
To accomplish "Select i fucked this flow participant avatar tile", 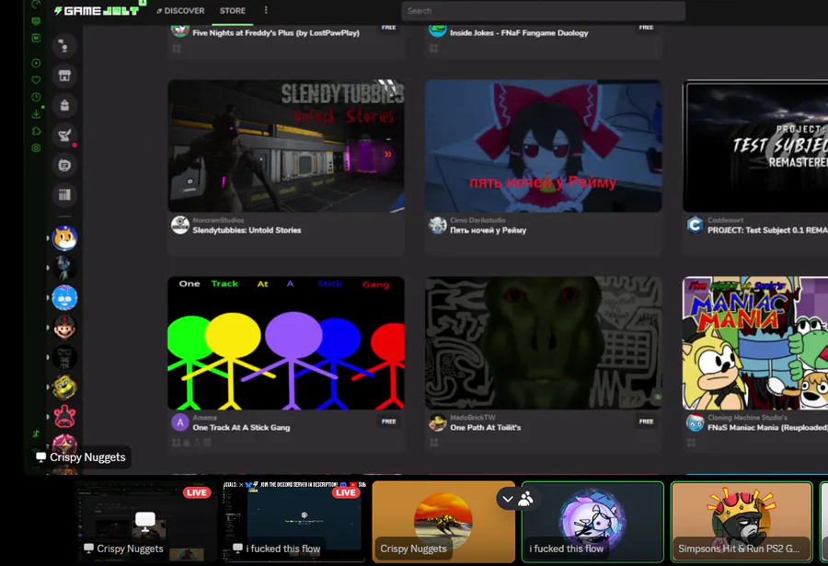I will click(592, 522).
